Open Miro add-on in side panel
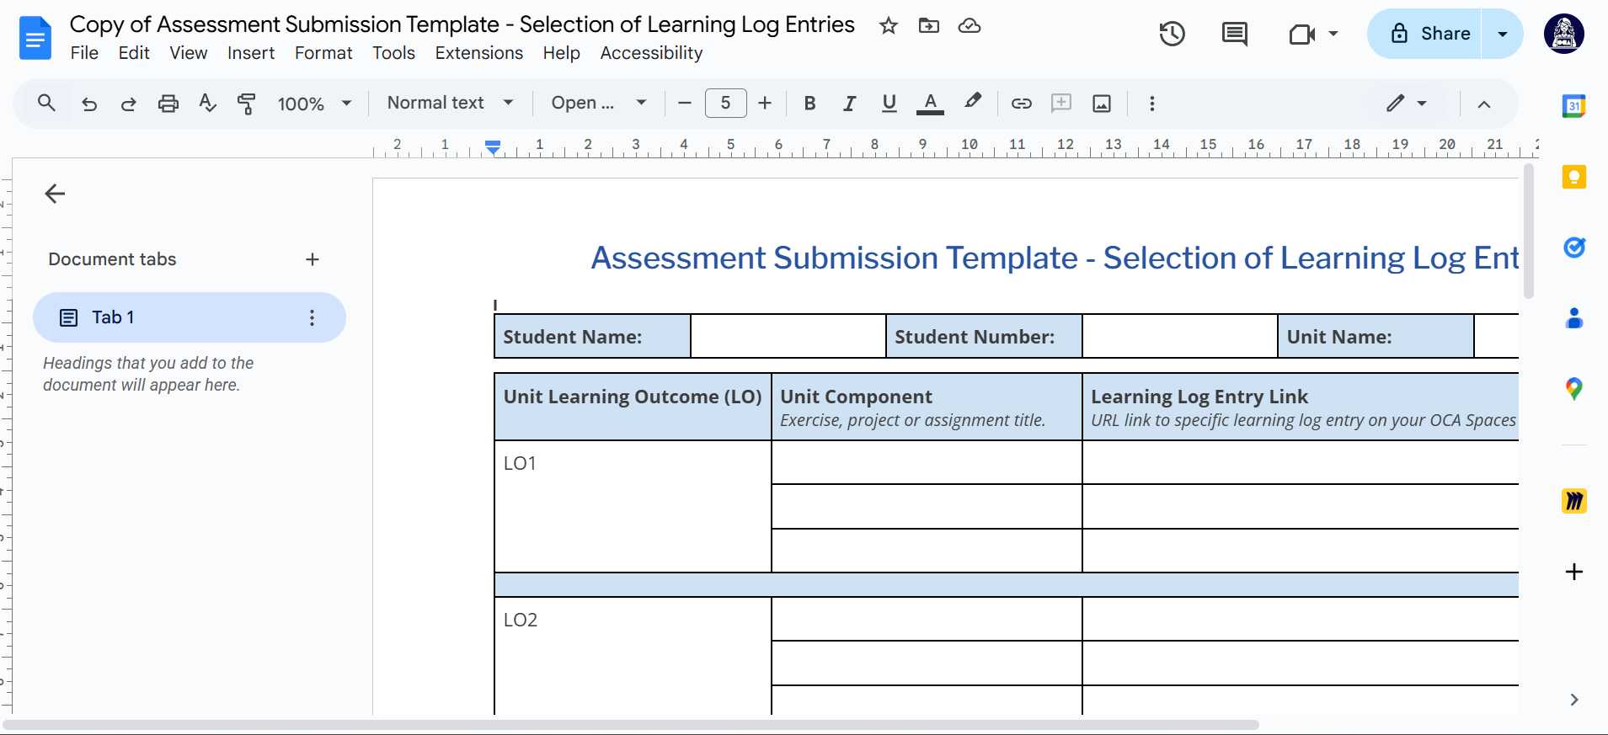 pos(1574,501)
